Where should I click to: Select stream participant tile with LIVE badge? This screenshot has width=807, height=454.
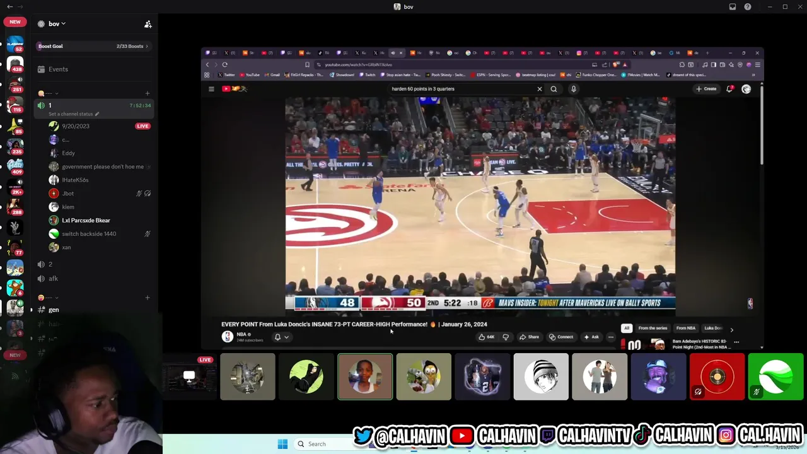coord(189,377)
